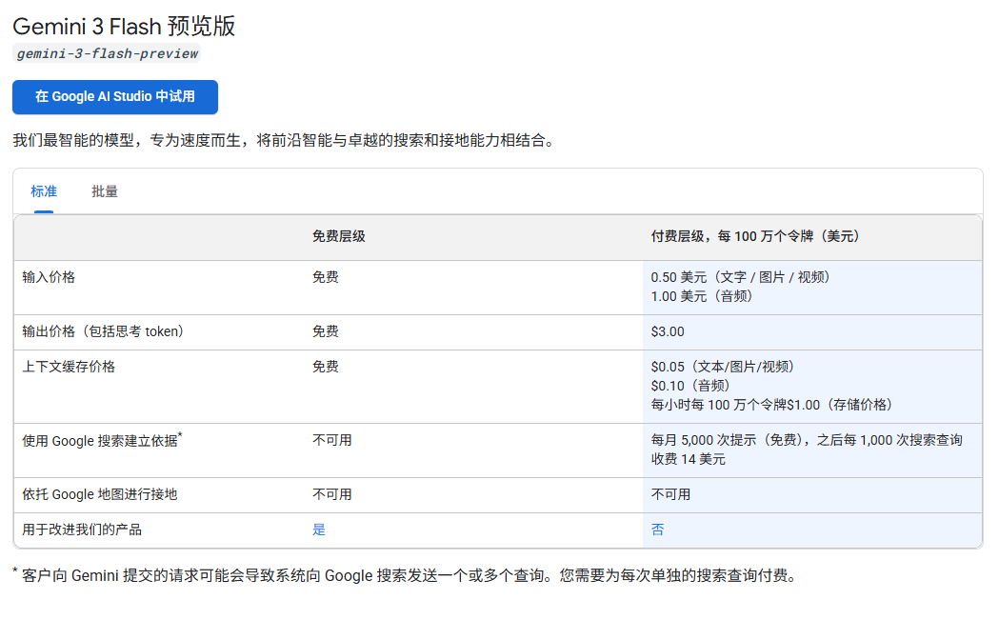This screenshot has width=999, height=620.
Task: Click the 用于改进我们的产品 row label
Action: point(82,530)
